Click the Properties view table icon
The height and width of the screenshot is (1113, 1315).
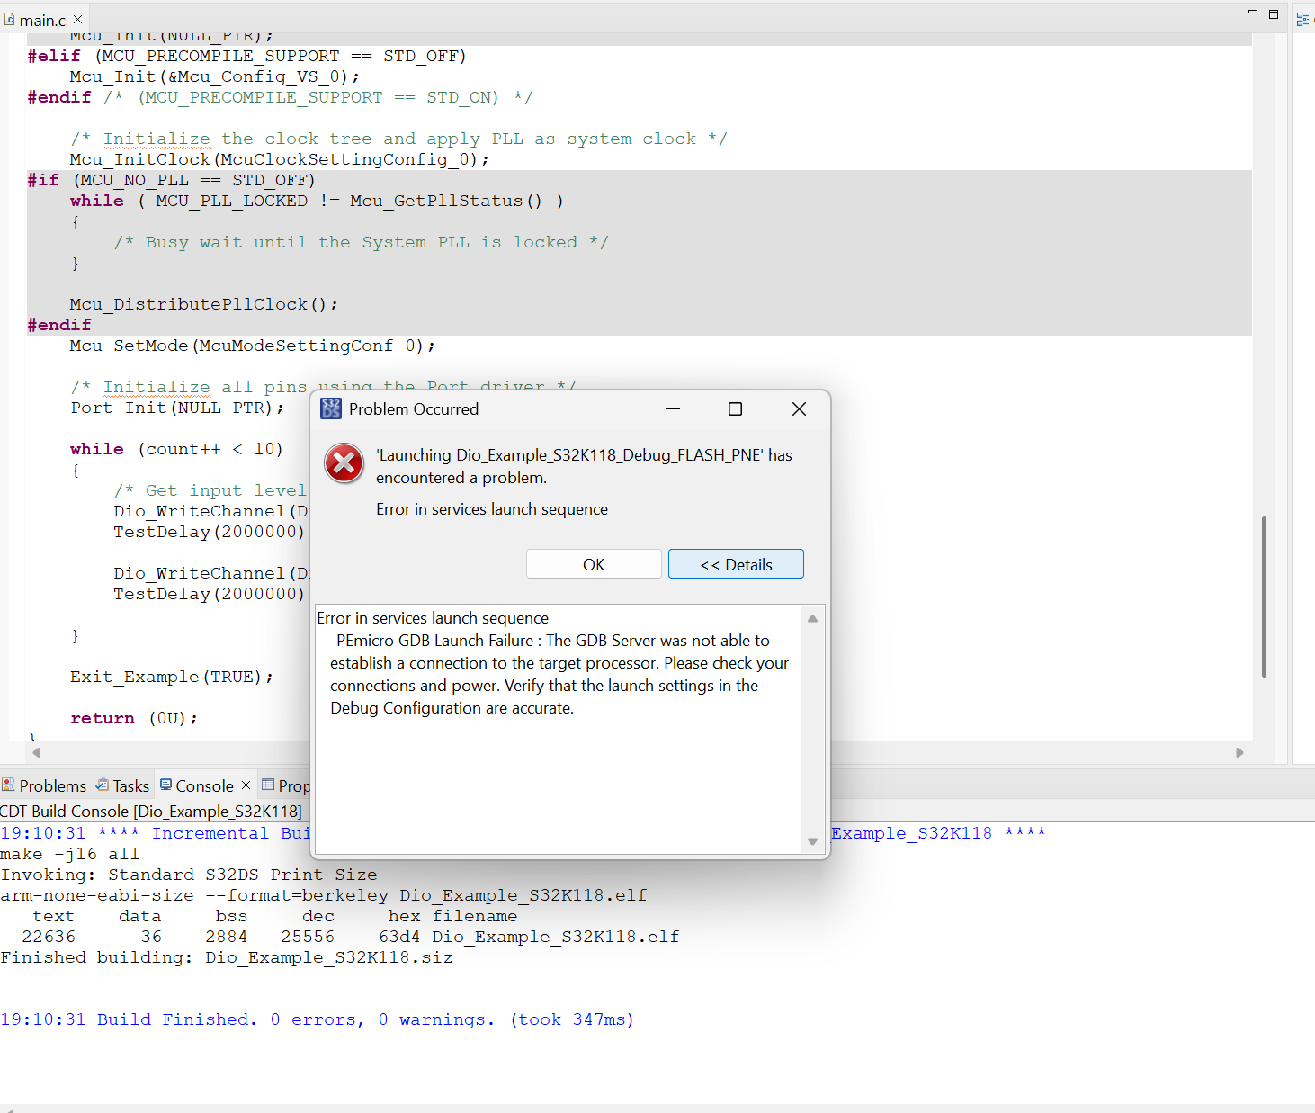[266, 785]
